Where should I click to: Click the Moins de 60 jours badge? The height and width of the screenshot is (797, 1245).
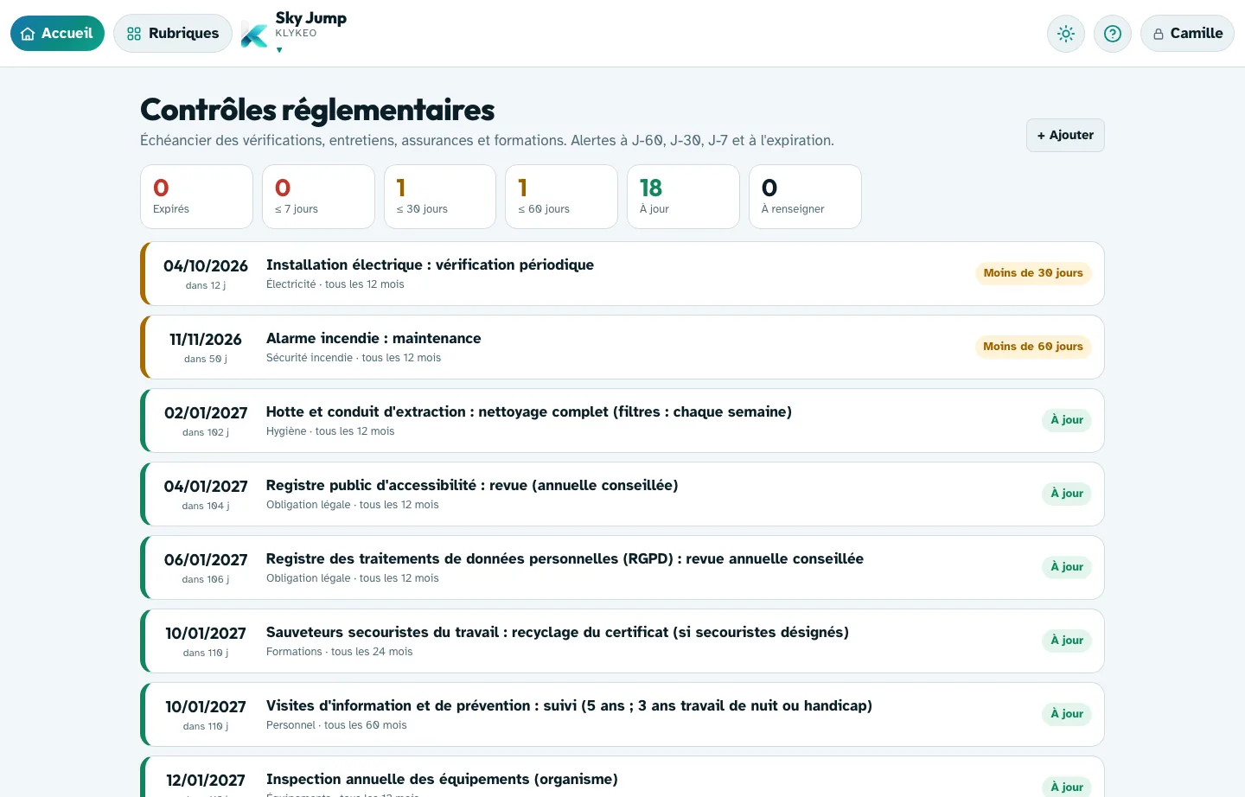[x=1033, y=347]
